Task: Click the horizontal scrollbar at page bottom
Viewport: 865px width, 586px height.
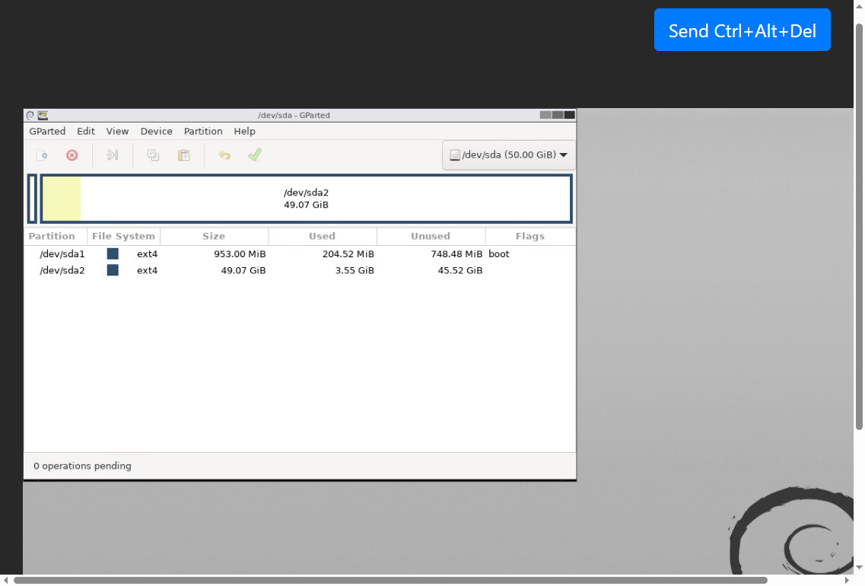Action: tap(390, 580)
